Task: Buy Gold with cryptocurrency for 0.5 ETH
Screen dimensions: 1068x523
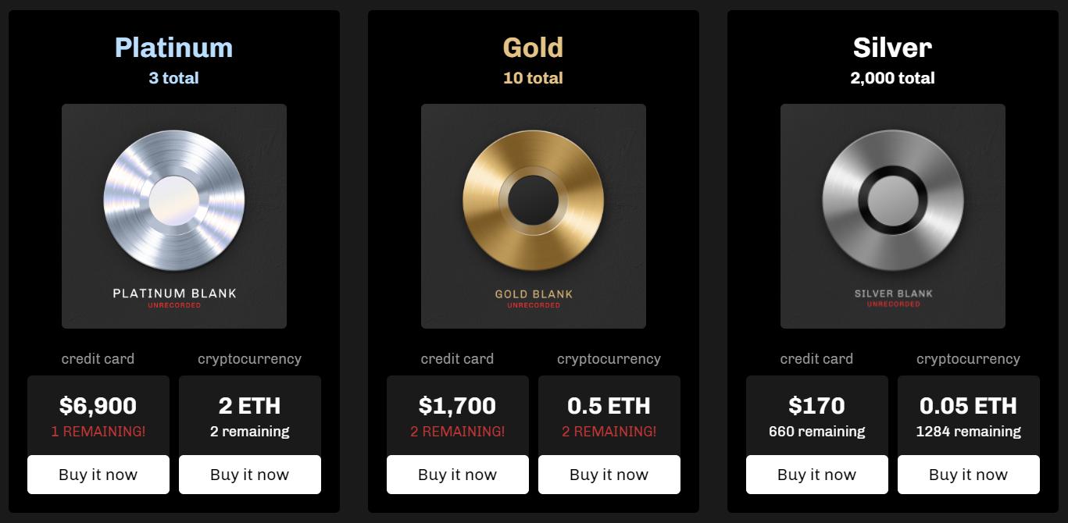Action: coord(609,475)
